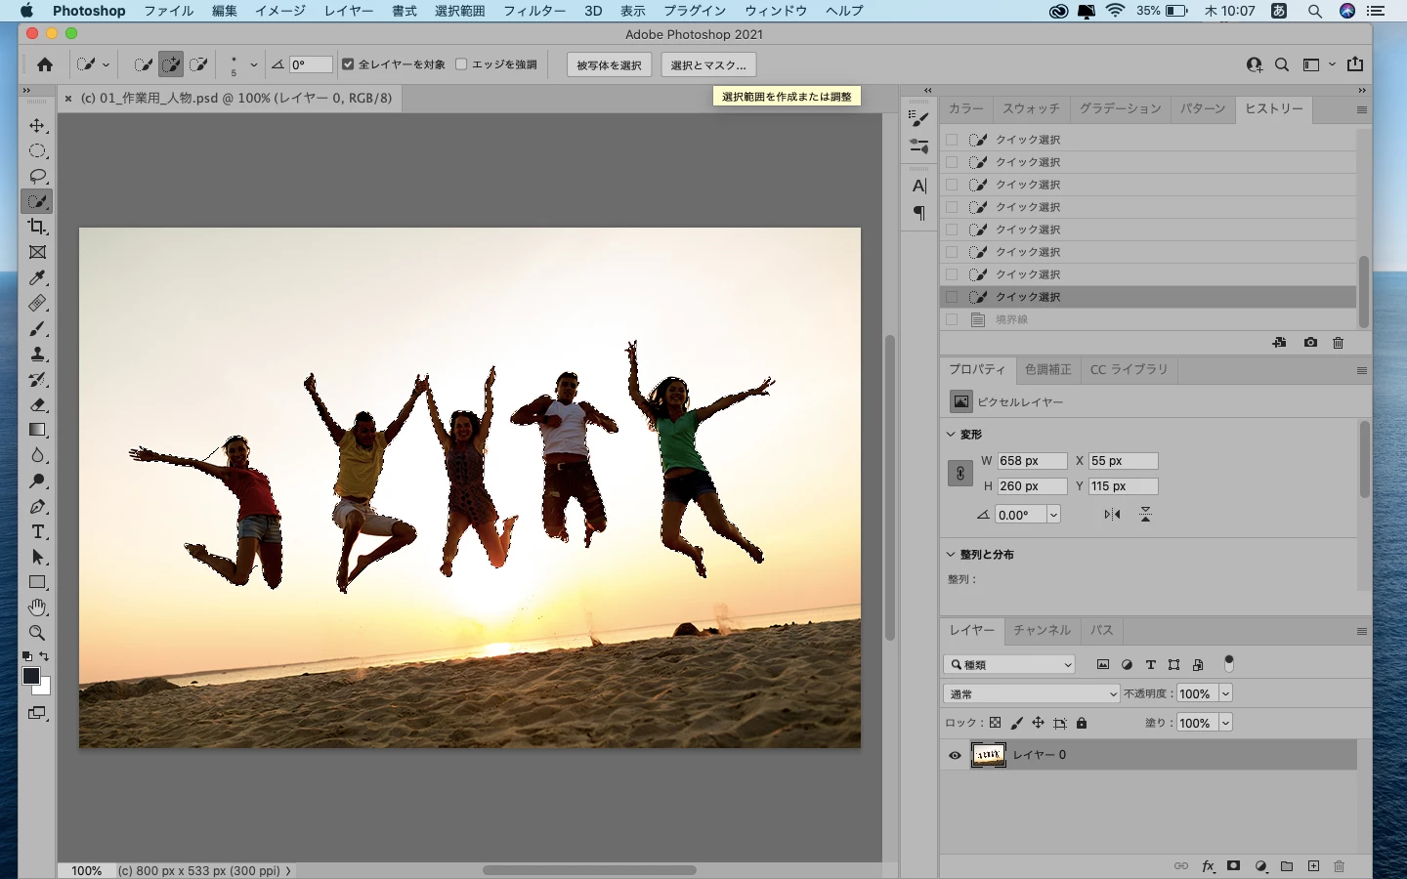Click the brush angle input field

[311, 64]
